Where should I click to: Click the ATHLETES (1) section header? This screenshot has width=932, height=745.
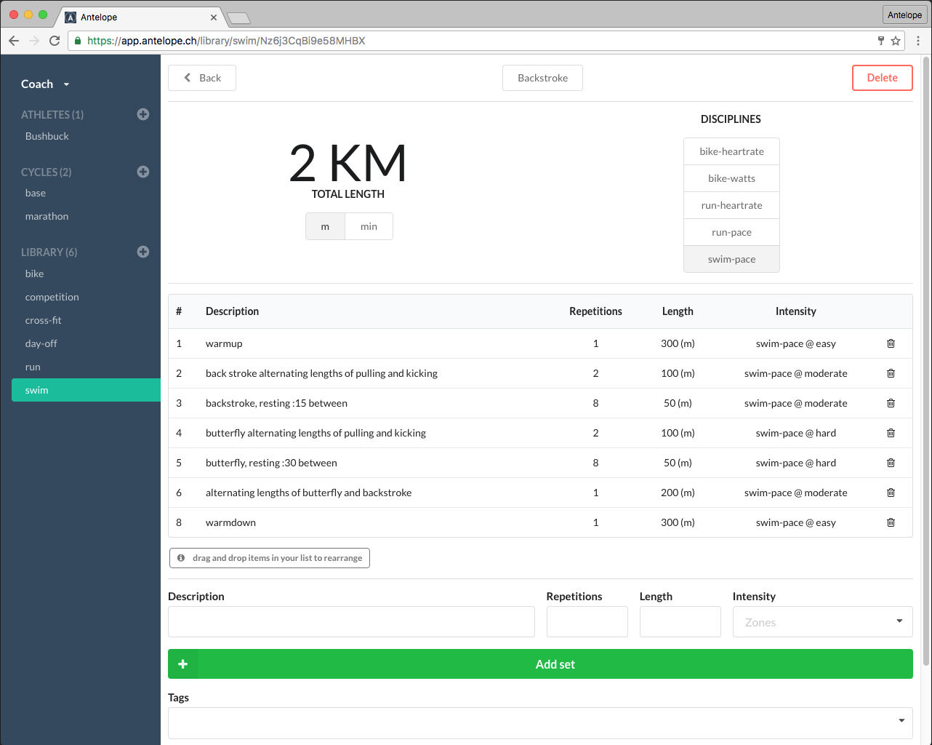coord(52,114)
